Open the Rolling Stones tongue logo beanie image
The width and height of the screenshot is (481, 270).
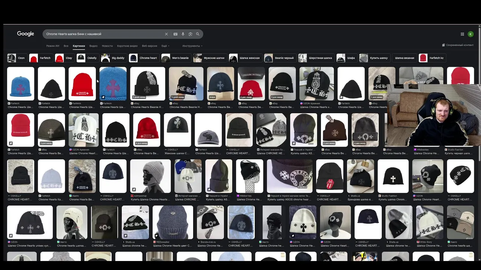pyautogui.click(x=330, y=176)
